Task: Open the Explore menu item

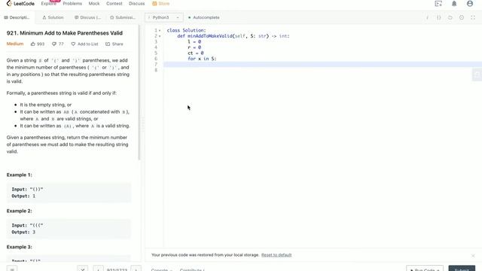Action: coord(48,4)
